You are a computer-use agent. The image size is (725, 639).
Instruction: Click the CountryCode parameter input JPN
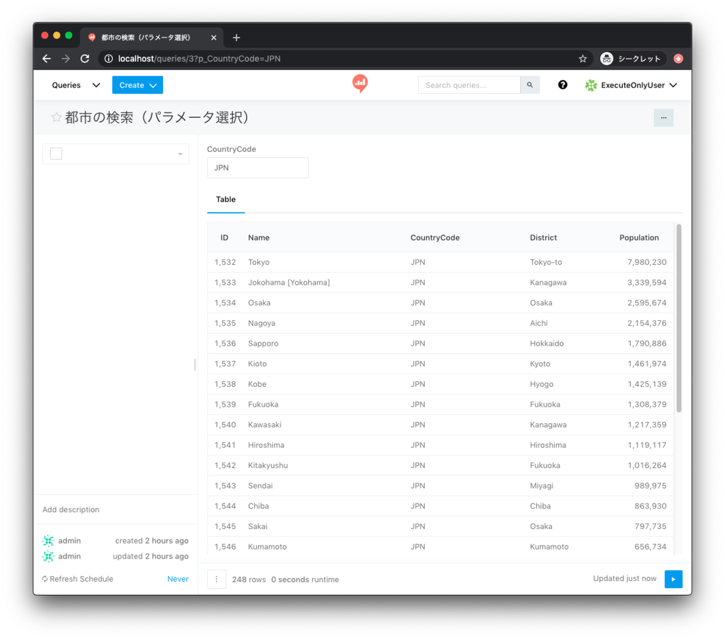click(258, 167)
